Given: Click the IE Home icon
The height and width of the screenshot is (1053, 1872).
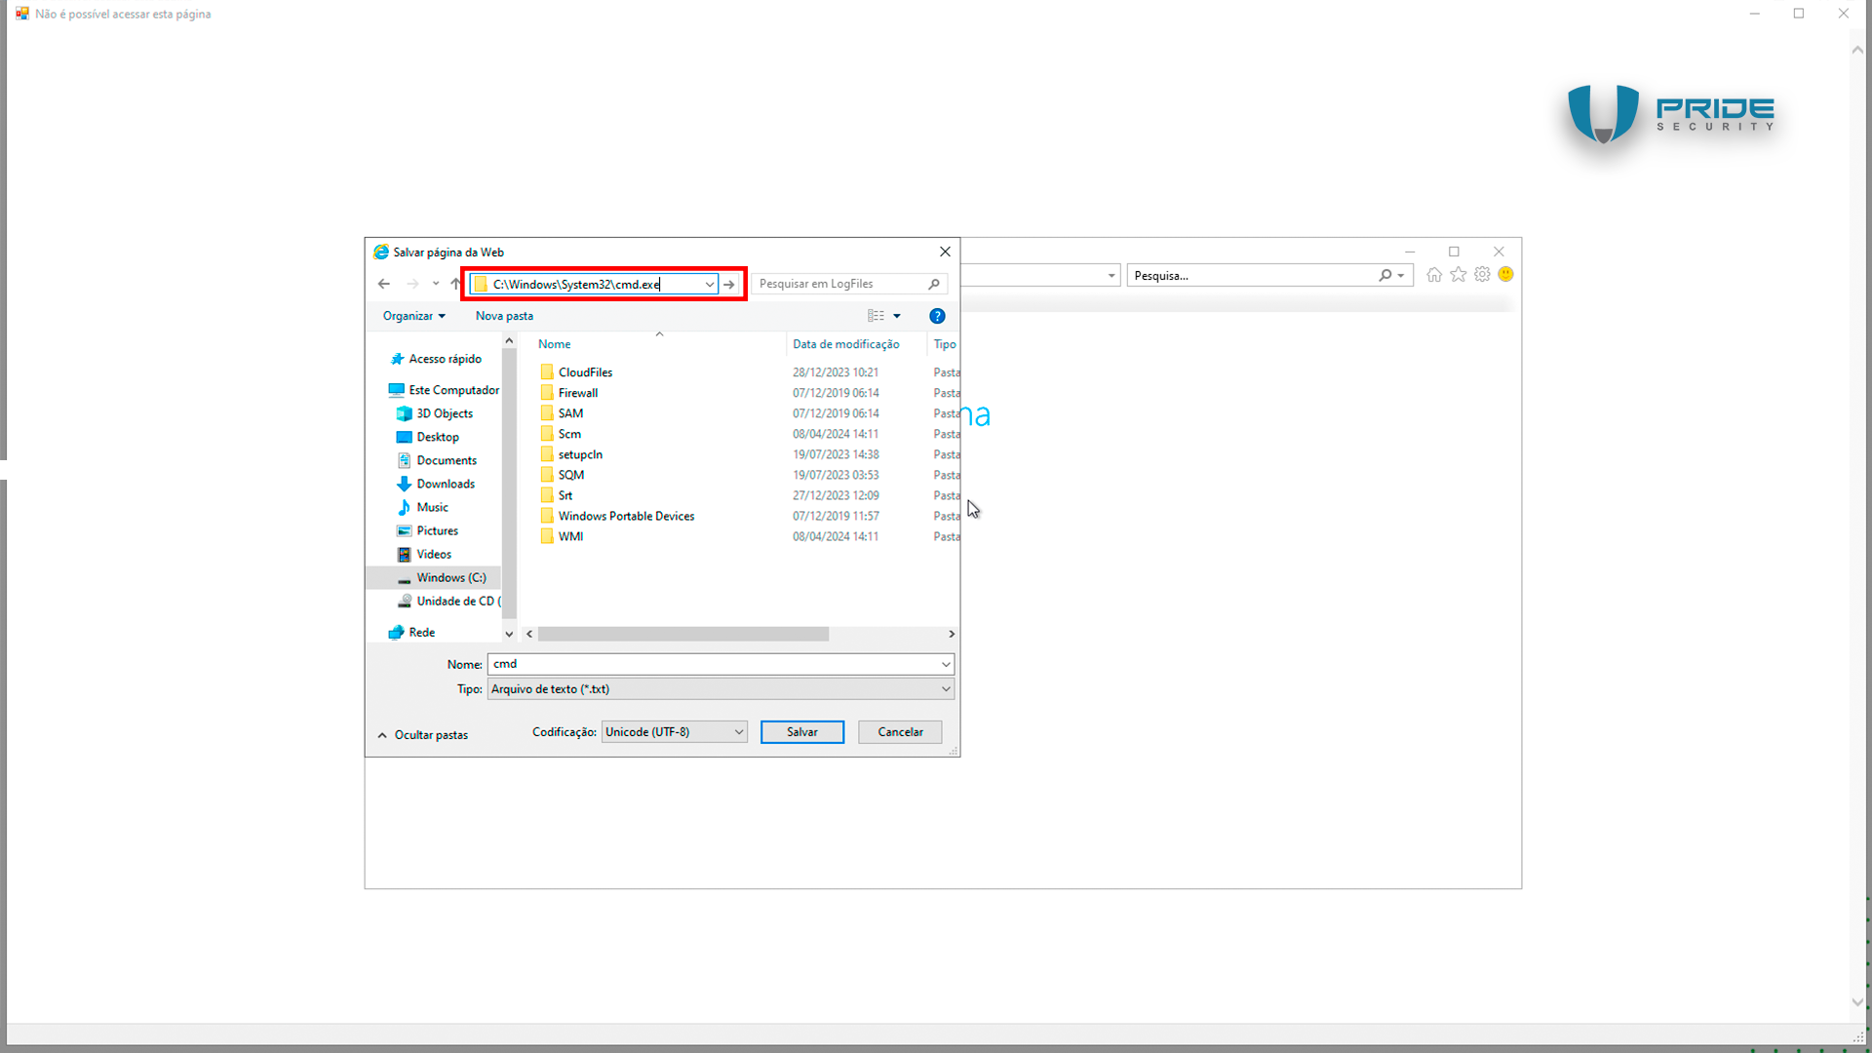Looking at the screenshot, I should click(x=1434, y=275).
